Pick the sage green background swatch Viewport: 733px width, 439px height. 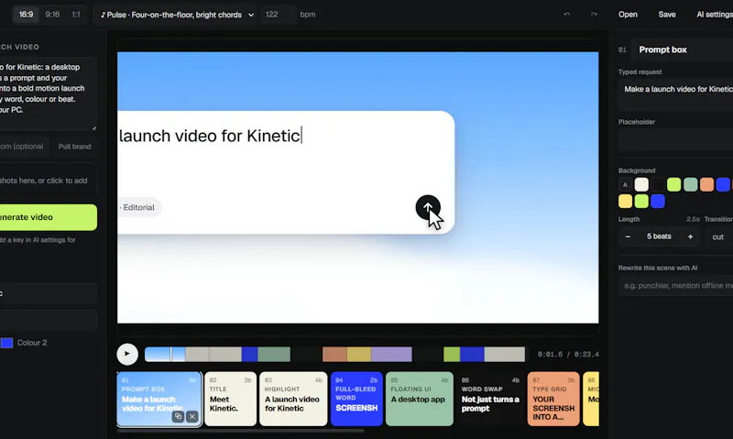click(691, 184)
